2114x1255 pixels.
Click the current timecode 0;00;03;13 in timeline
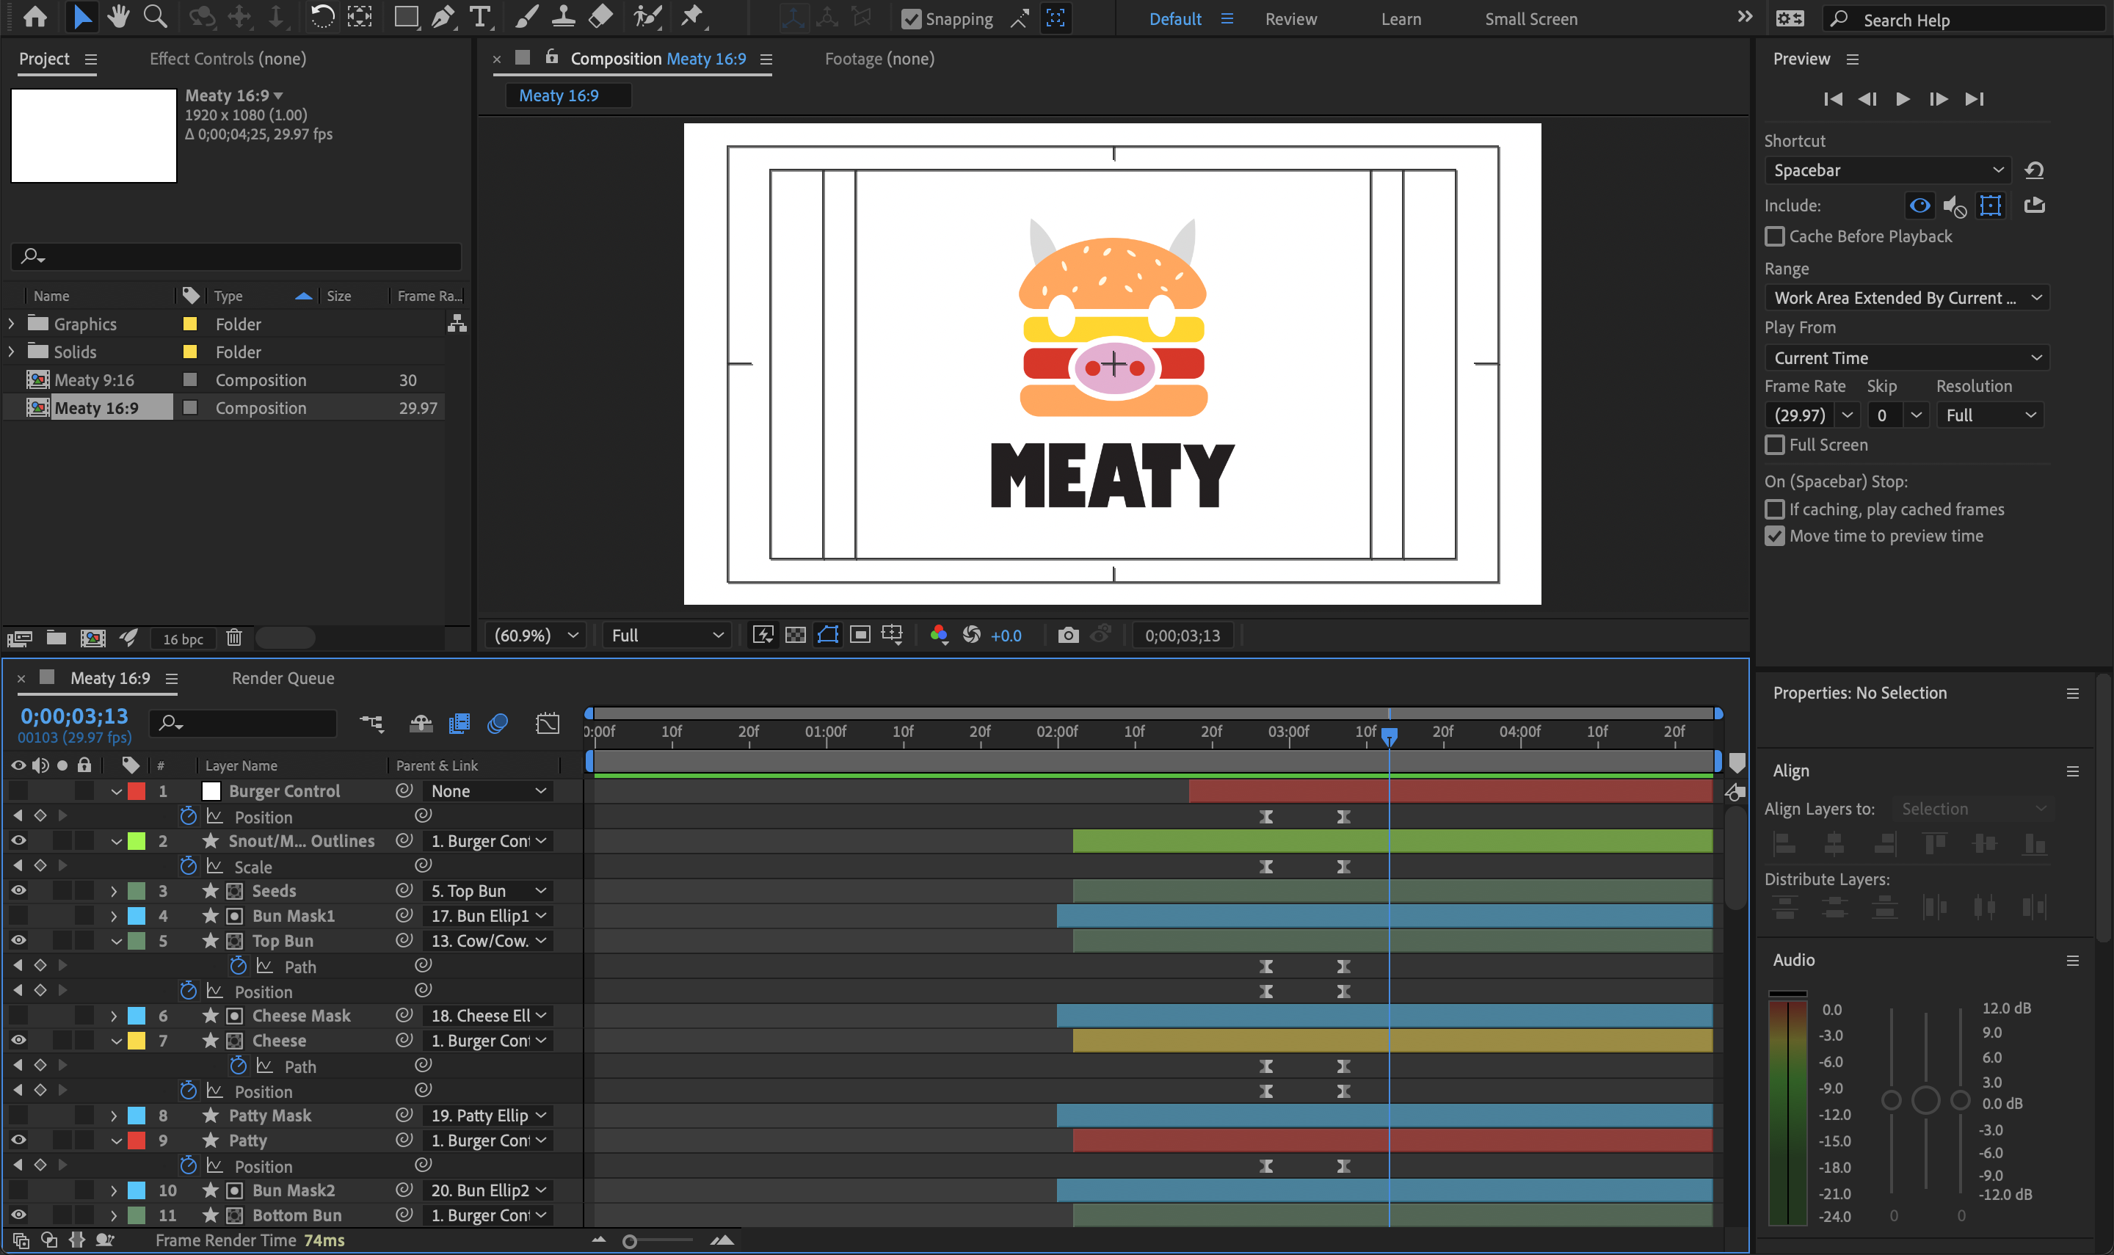tap(74, 716)
